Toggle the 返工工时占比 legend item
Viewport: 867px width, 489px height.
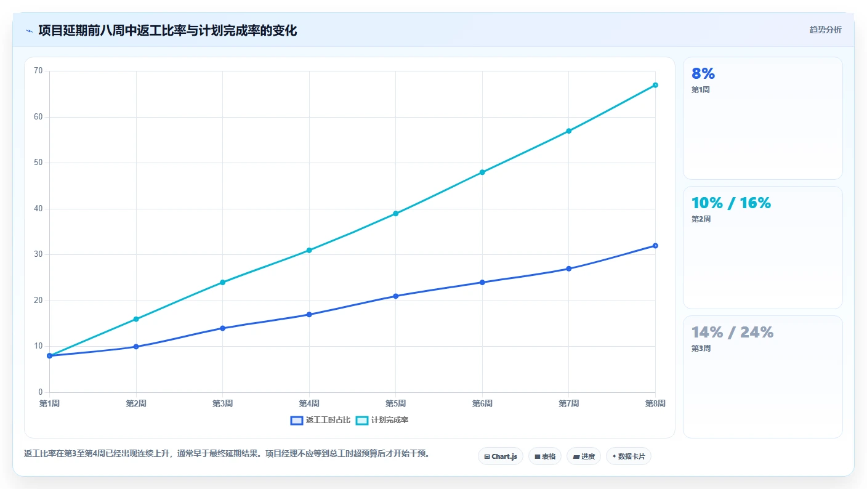pos(320,420)
